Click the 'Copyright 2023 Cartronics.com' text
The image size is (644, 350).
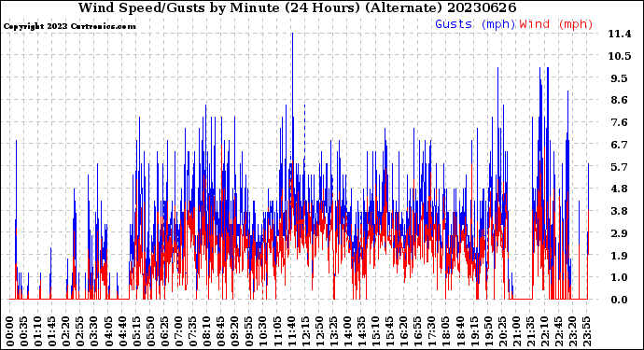click(69, 26)
